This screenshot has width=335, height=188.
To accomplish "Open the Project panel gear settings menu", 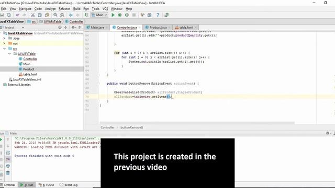I will coord(73,27).
